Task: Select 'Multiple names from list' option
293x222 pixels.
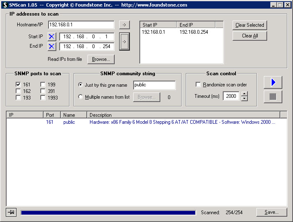Action: [x=81, y=97]
